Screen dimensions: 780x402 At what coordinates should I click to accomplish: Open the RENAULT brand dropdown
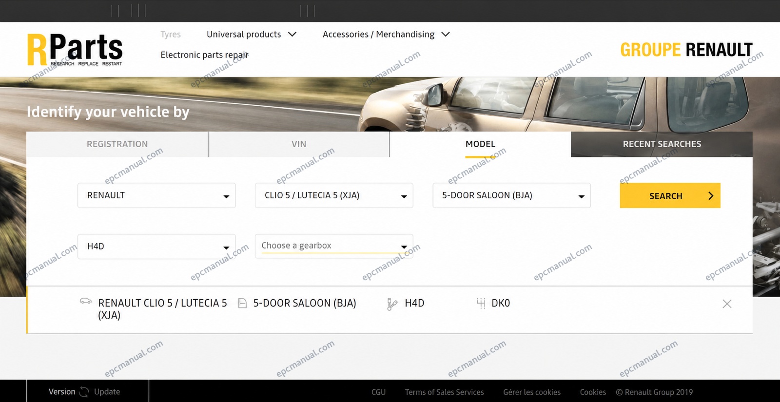coord(156,195)
